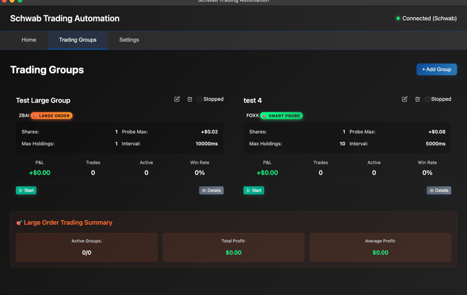Click the SMART PROBE badge on FOXX
The width and height of the screenshot is (467, 295).
click(x=282, y=116)
